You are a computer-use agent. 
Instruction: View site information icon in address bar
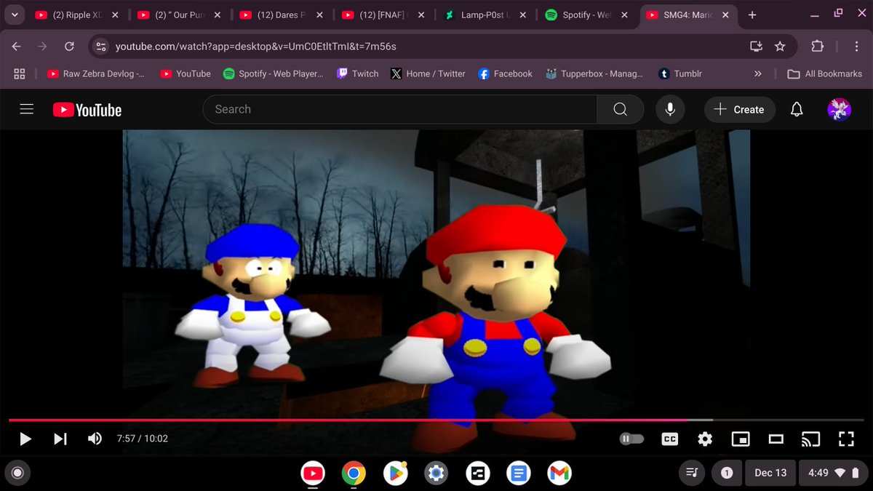pyautogui.click(x=100, y=46)
